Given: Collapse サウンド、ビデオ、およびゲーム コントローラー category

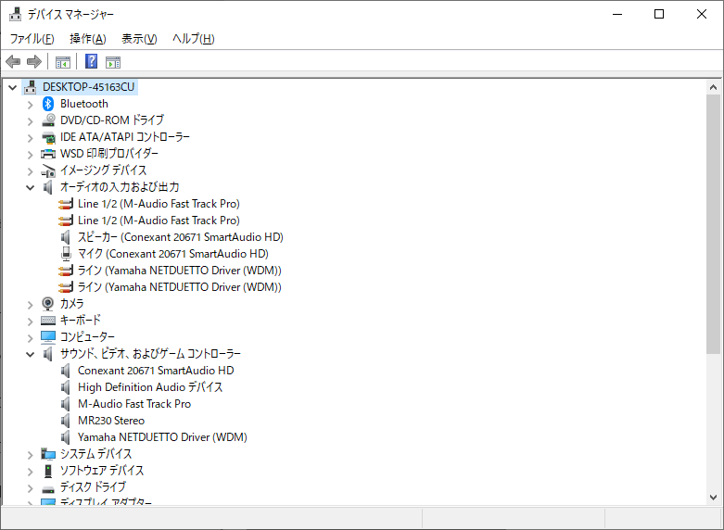Looking at the screenshot, I should click(x=30, y=354).
